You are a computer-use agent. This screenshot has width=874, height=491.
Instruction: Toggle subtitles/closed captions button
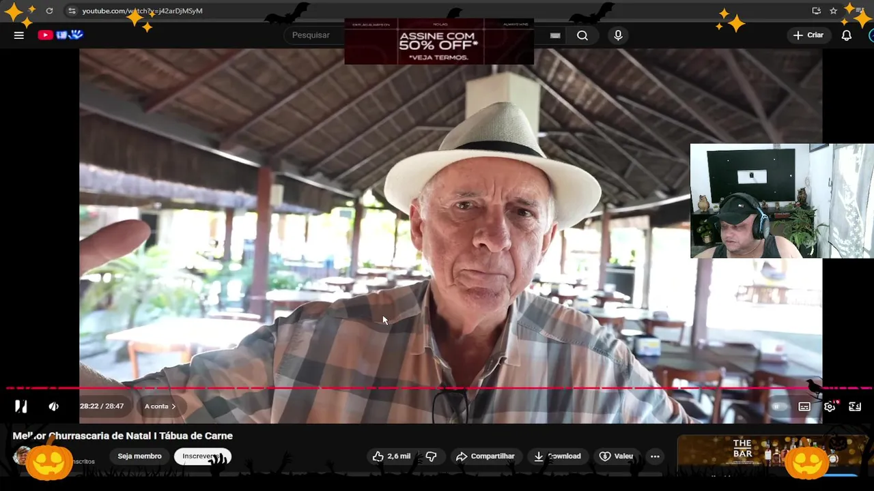pyautogui.click(x=804, y=406)
